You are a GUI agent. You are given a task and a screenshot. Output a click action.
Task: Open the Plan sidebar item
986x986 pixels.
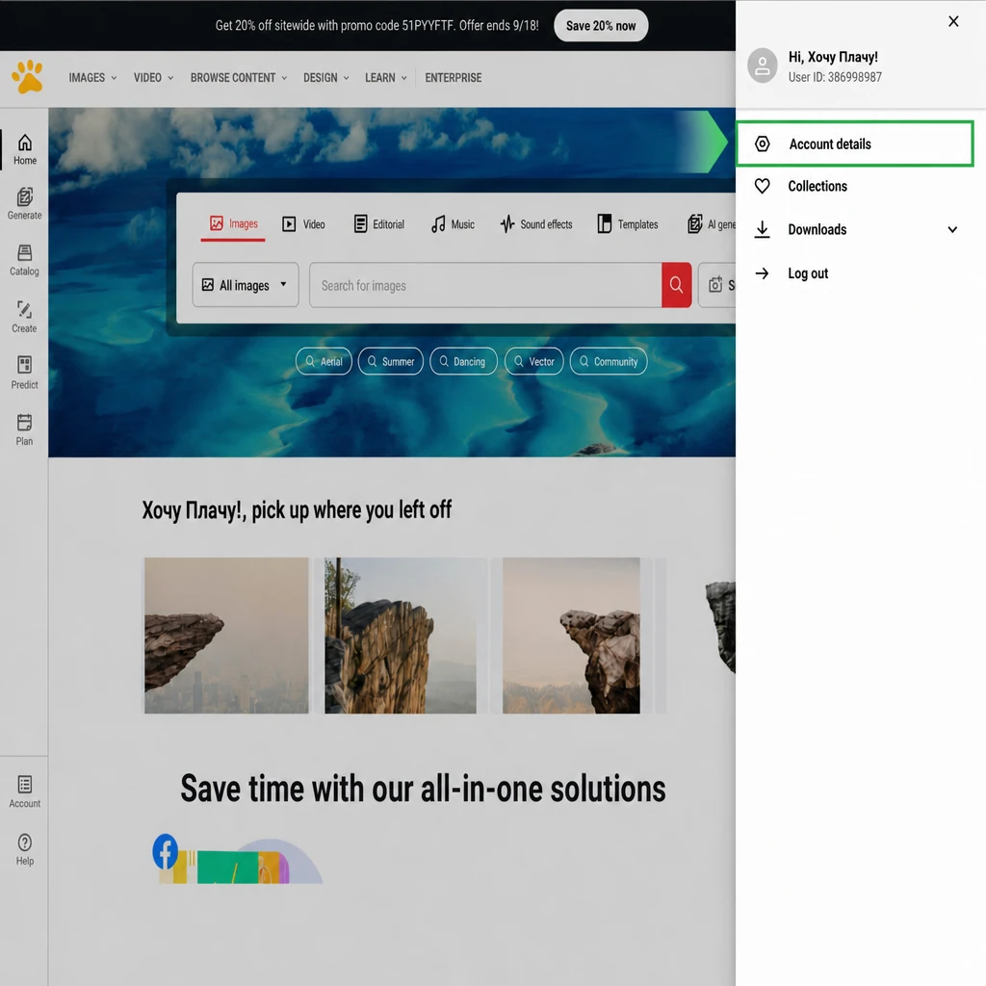tap(24, 429)
